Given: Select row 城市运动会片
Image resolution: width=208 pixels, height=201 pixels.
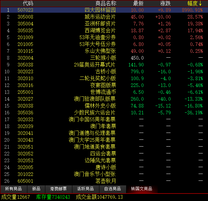Looking at the screenshot, I should point(104,17).
